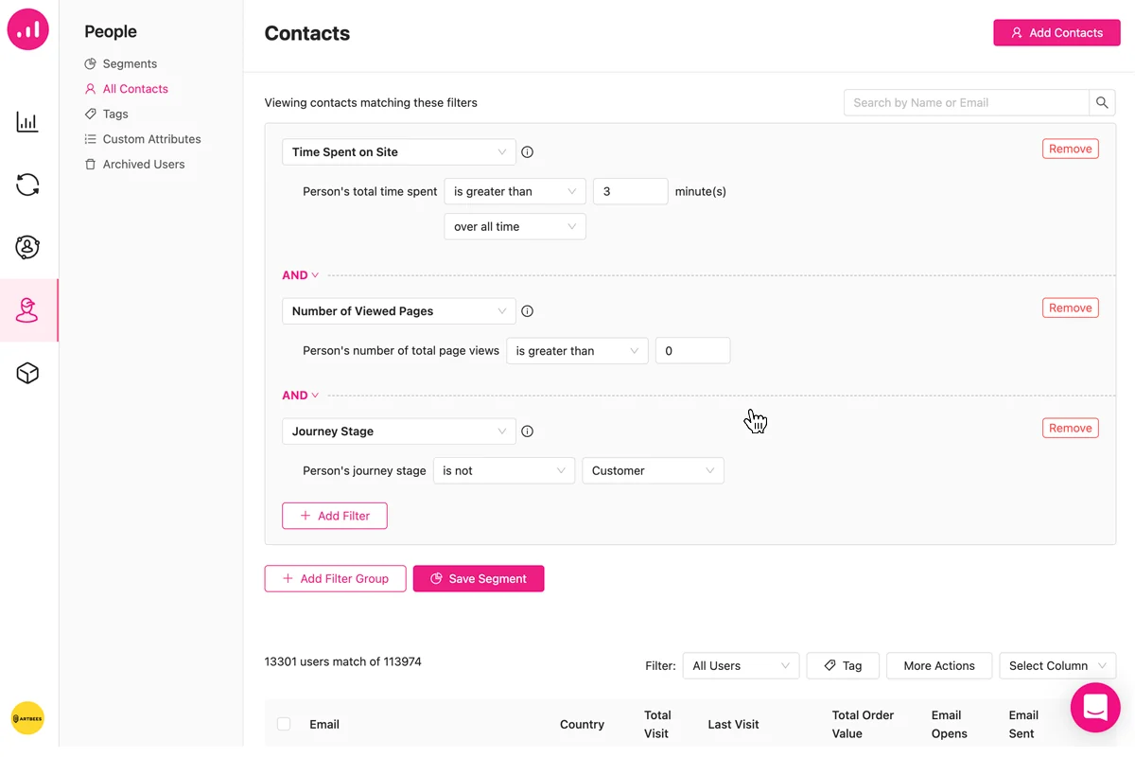Remove the Journey Stage filter
This screenshot has width=1135, height=757.
click(1071, 428)
